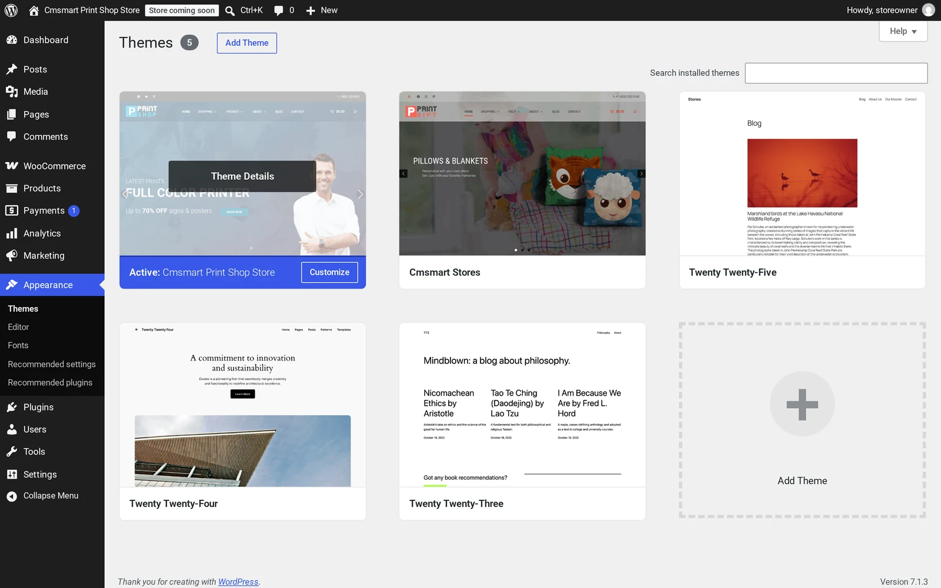The width and height of the screenshot is (941, 588).
Task: Click the Users person icon
Action: click(x=12, y=429)
